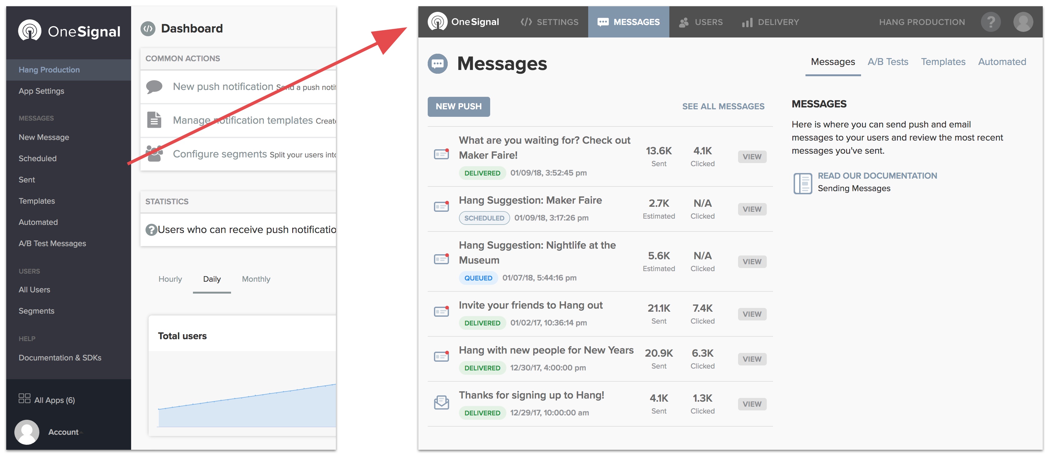This screenshot has height=456, width=1049.
Task: Click the OneSignal logo in the top navigation bar
Action: point(463,22)
